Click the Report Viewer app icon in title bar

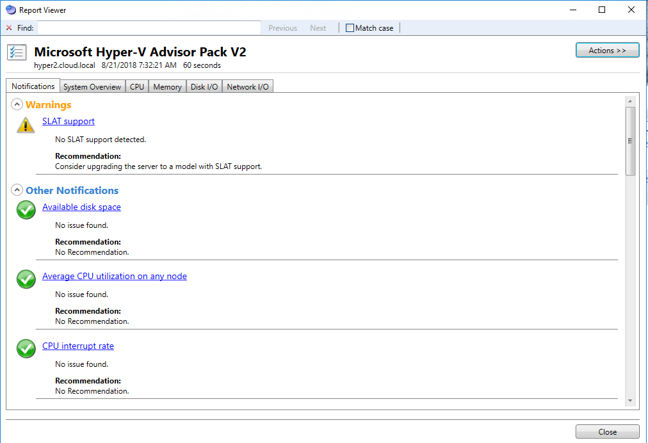click(11, 10)
